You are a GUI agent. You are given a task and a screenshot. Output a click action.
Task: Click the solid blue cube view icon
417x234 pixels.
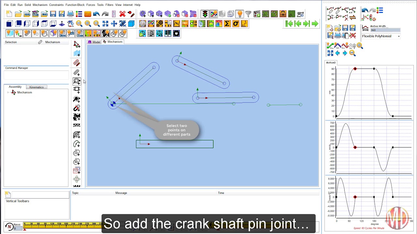9,24
